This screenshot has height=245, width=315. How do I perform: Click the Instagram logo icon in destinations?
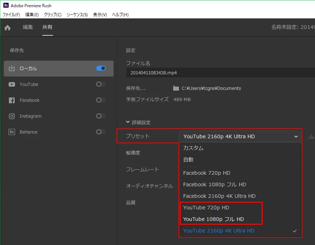click(x=12, y=116)
